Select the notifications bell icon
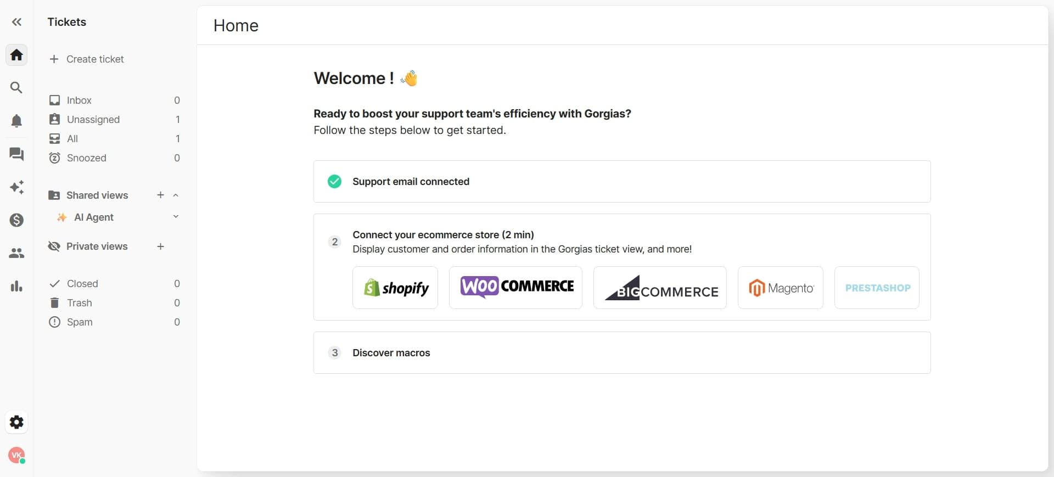1054x477 pixels. point(16,121)
